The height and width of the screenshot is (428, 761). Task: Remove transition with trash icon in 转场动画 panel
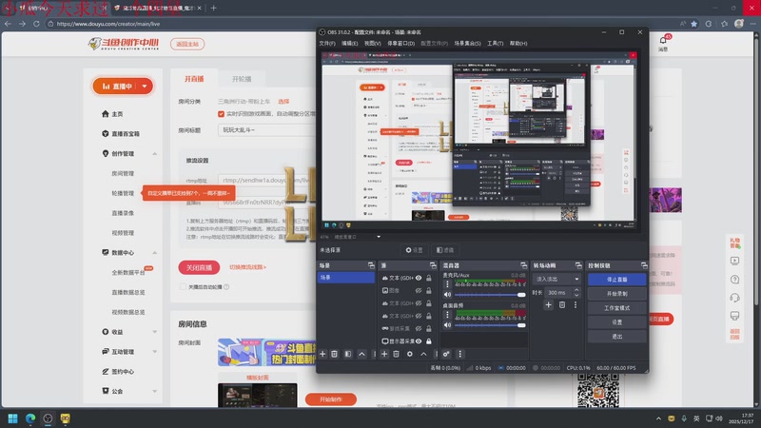click(x=562, y=304)
